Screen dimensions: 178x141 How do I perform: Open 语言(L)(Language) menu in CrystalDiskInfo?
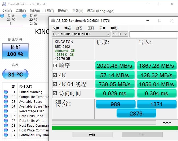[x=100, y=11]
